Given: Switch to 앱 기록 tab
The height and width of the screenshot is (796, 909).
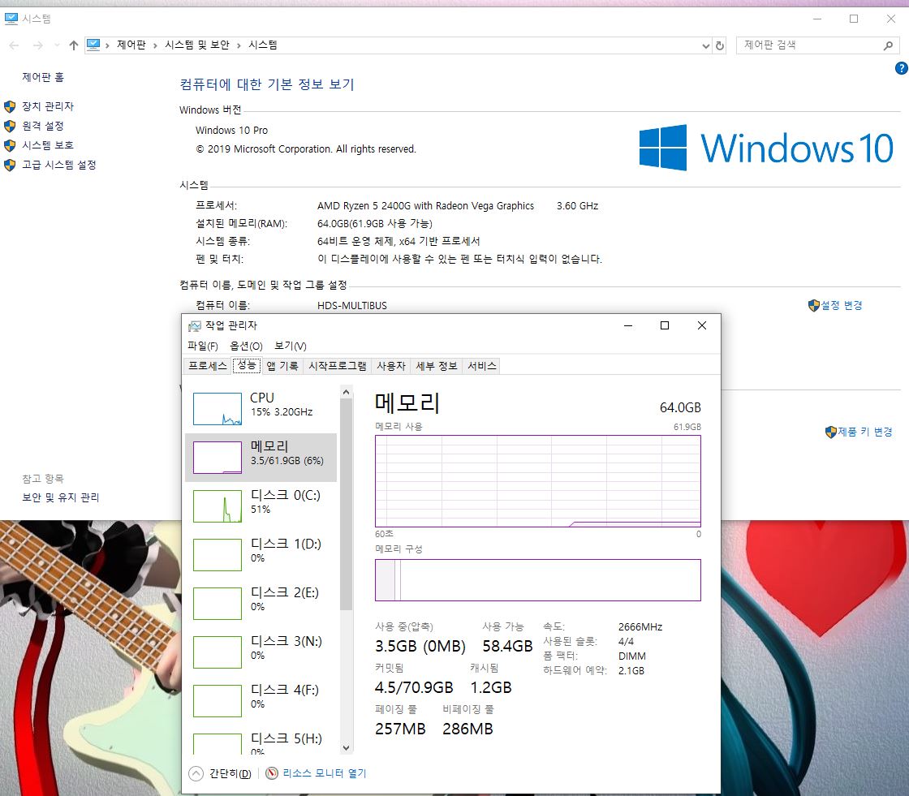Looking at the screenshot, I should click(282, 366).
